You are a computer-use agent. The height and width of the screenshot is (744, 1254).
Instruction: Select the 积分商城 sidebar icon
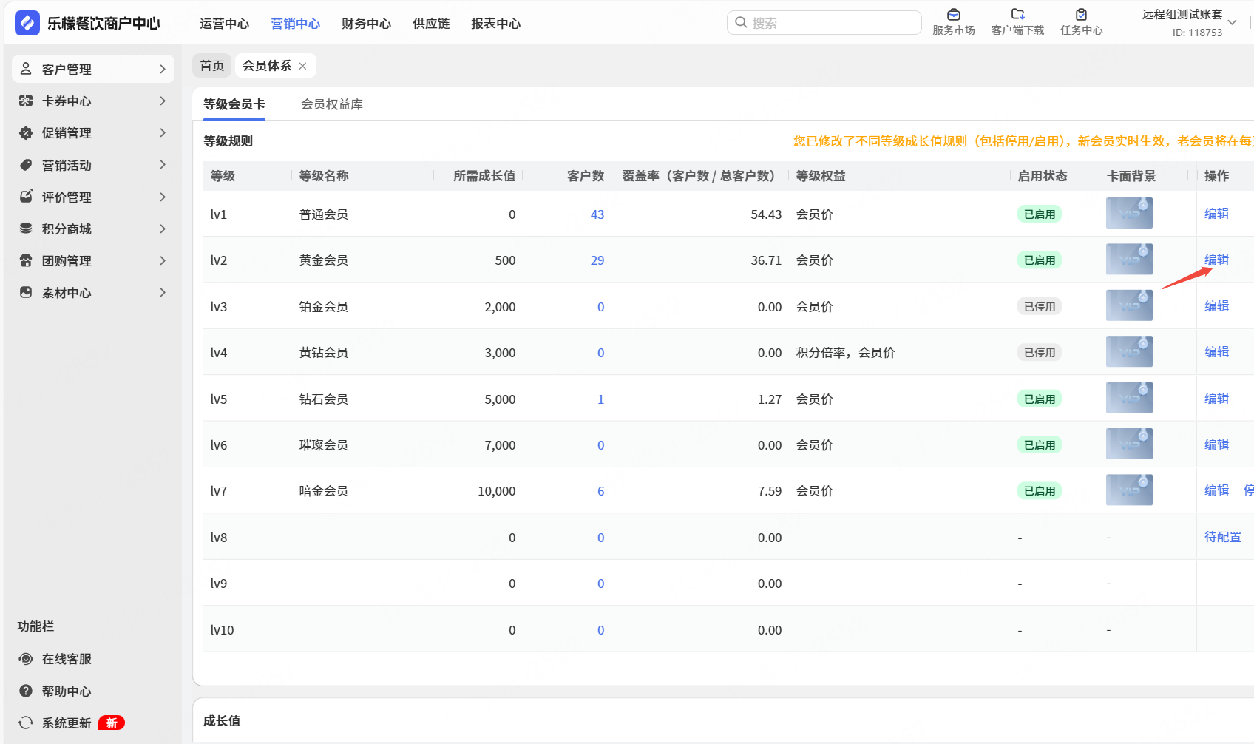(x=26, y=229)
